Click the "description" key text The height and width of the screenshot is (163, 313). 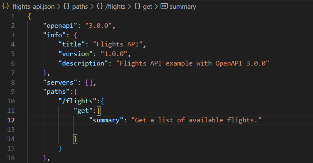(83, 63)
